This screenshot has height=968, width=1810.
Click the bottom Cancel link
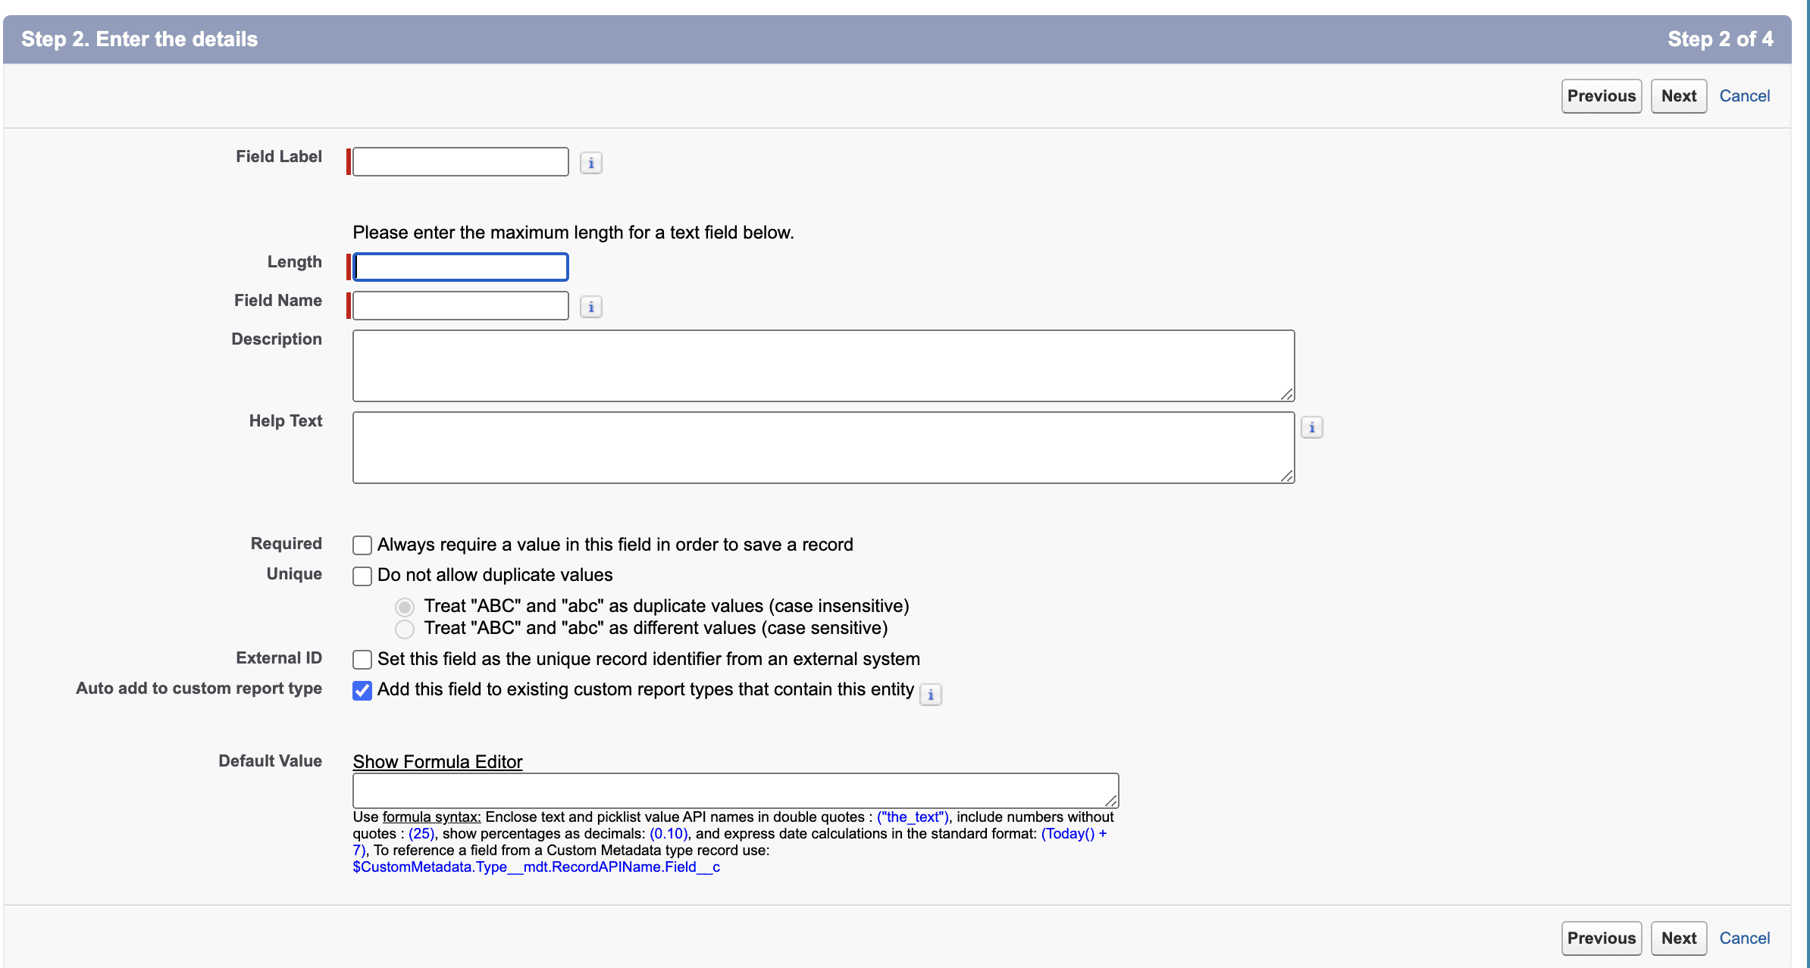pyautogui.click(x=1745, y=938)
